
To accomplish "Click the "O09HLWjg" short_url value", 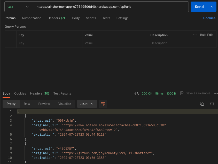I will (x=65, y=121).
